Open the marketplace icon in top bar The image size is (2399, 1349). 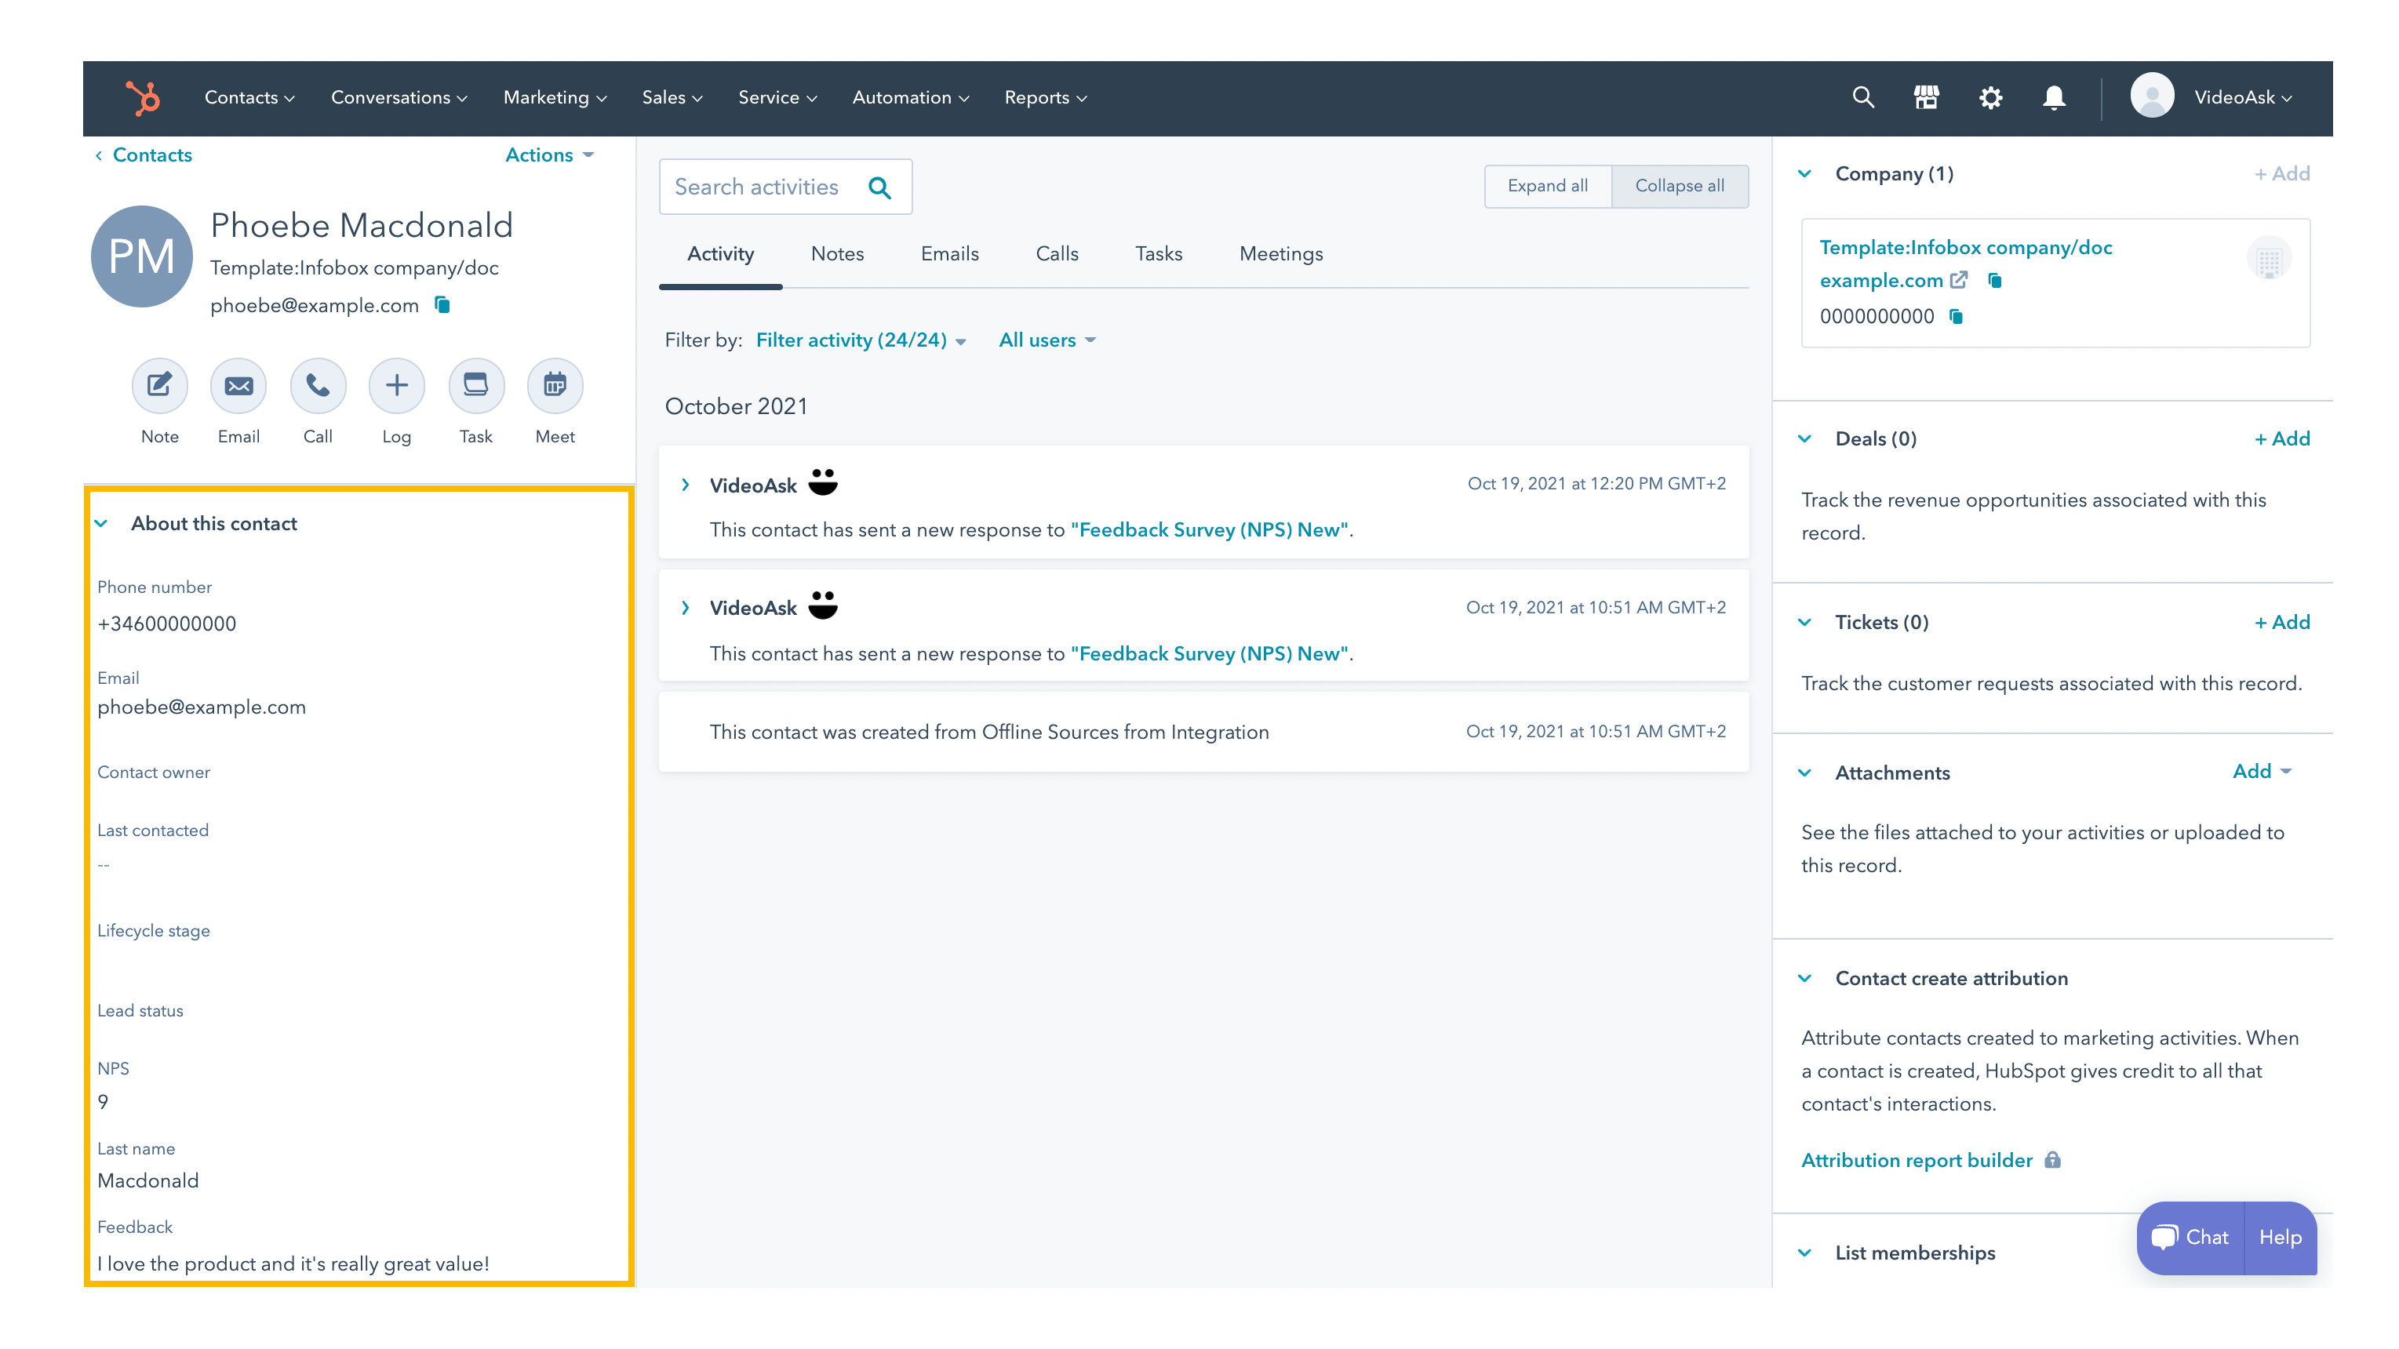pos(1926,96)
